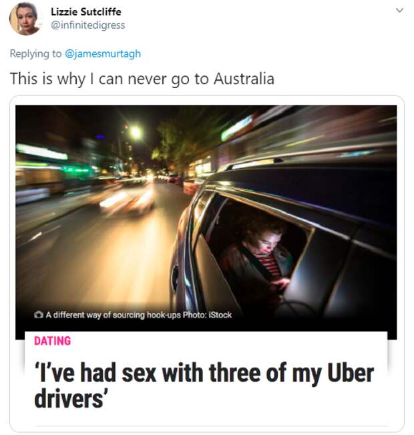Click the tweet text about Australia
Image resolution: width=414 pixels, height=435 pixels.
click(142, 79)
